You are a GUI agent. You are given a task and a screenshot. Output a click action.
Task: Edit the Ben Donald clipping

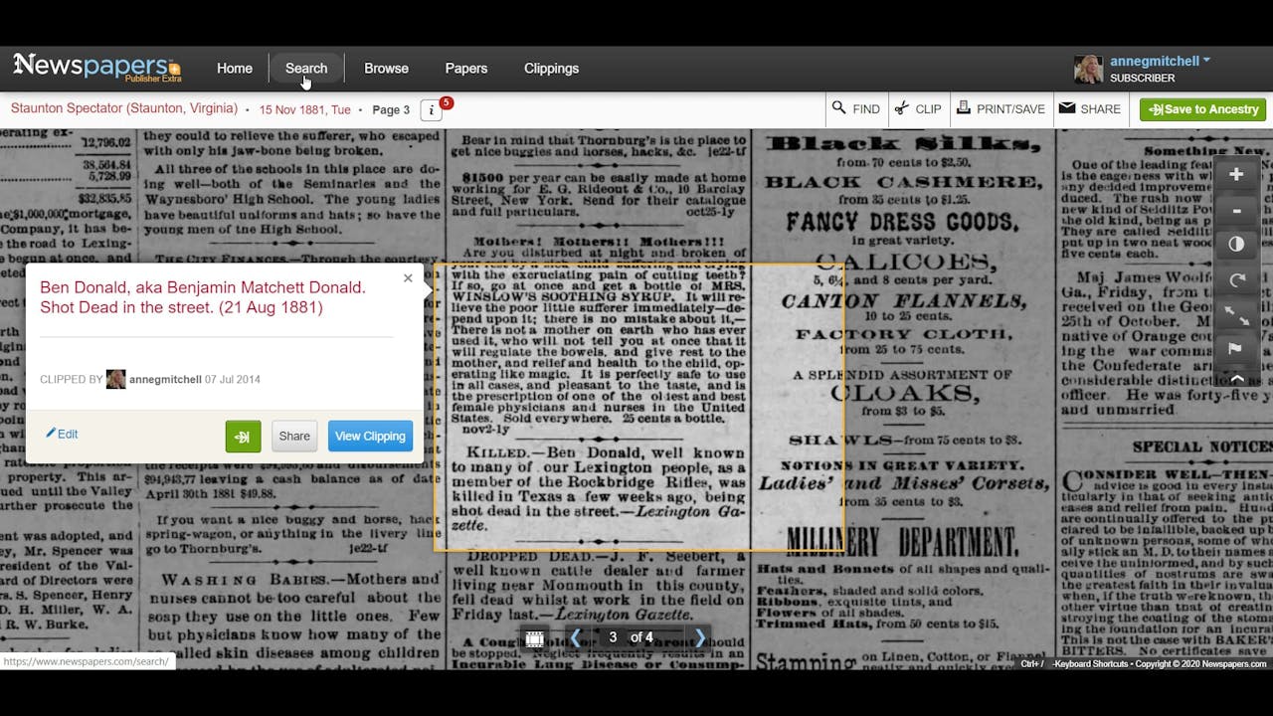pos(62,434)
